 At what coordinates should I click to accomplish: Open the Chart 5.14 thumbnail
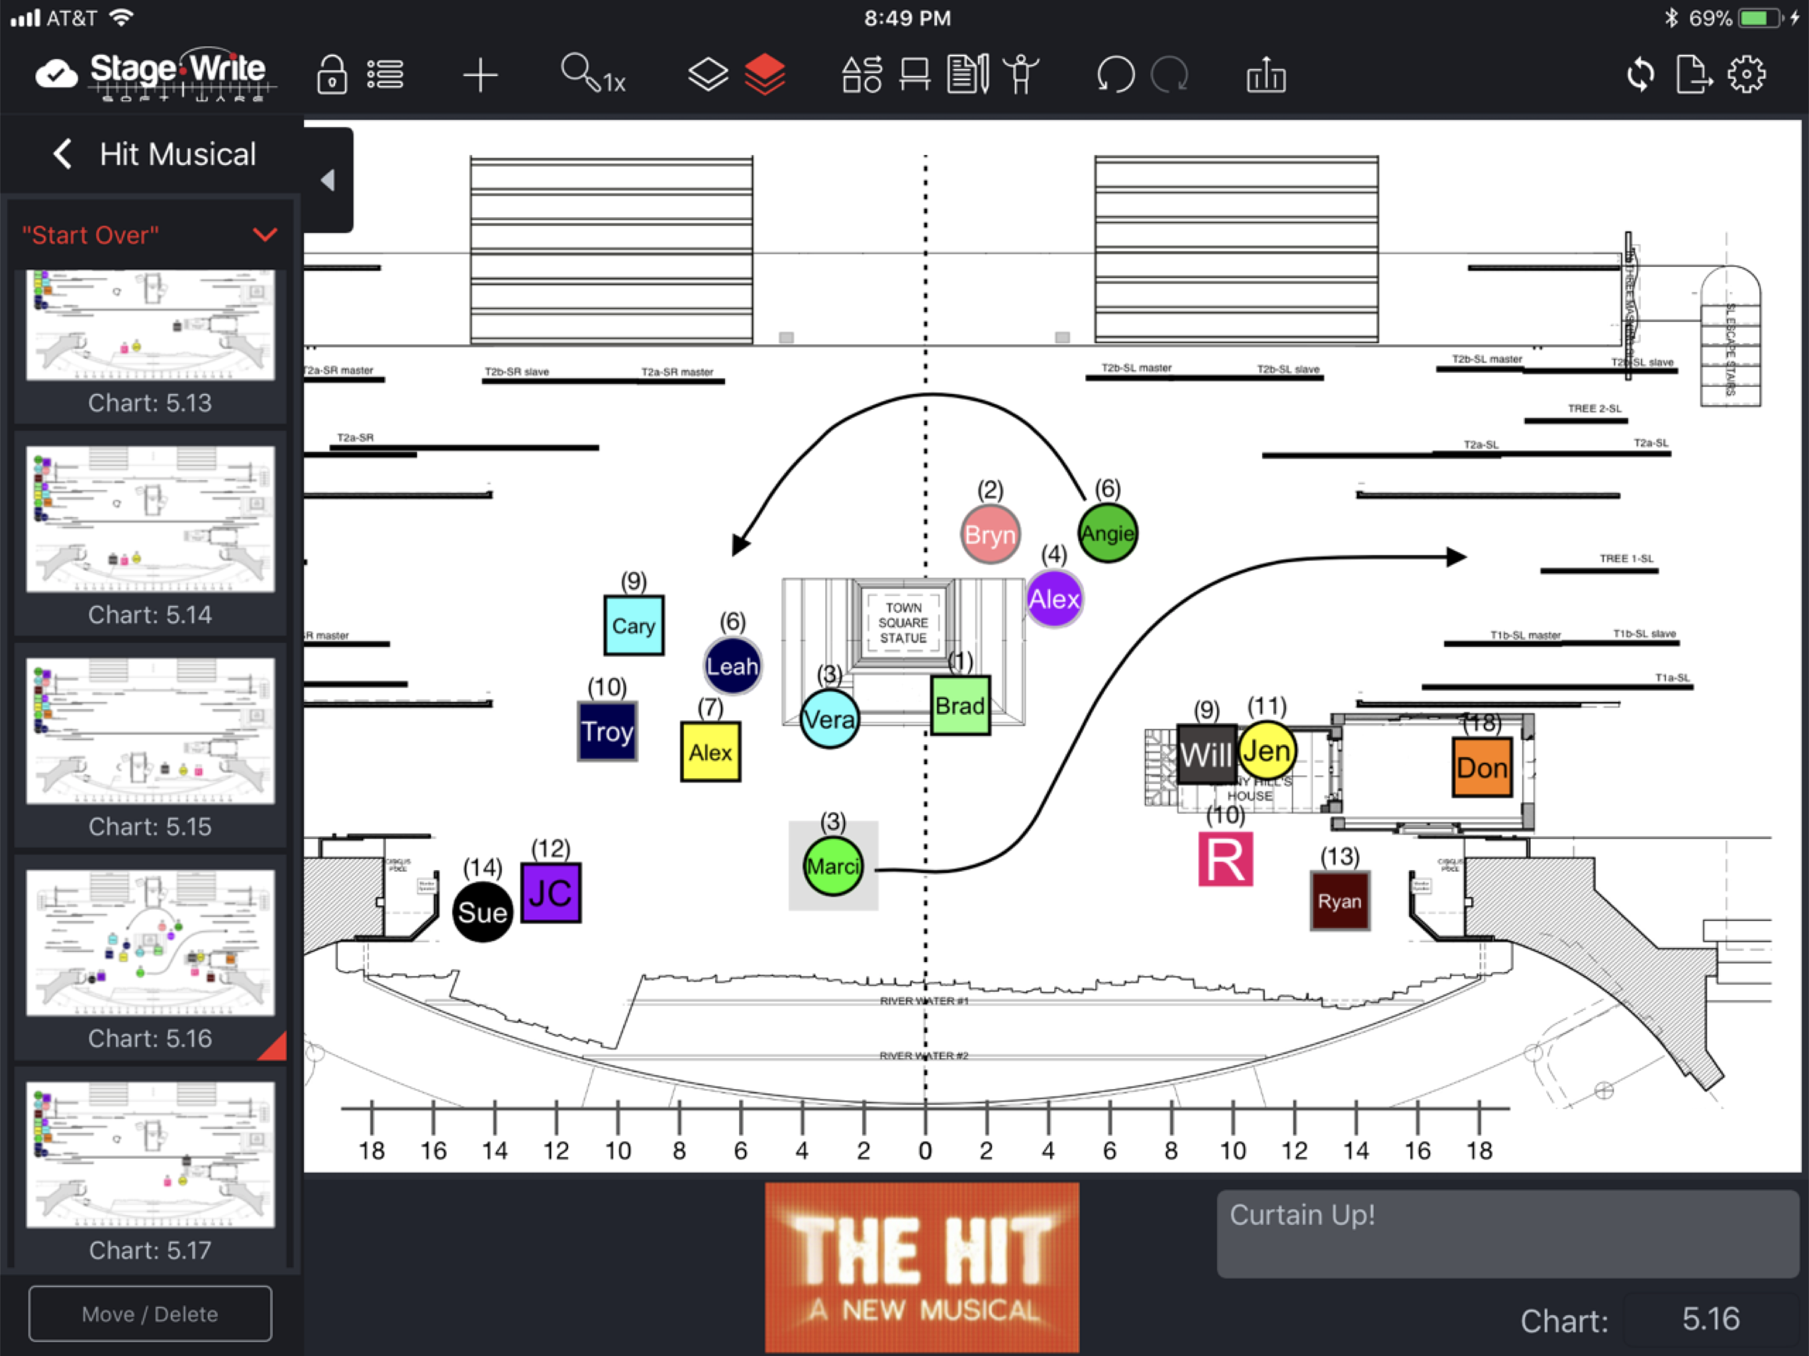tap(150, 520)
